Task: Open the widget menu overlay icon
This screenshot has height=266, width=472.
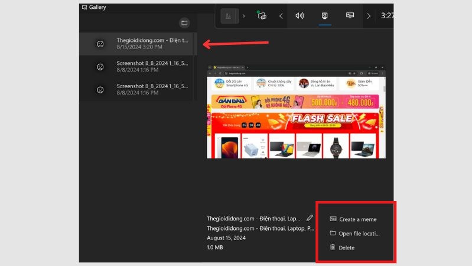Action: [262, 16]
